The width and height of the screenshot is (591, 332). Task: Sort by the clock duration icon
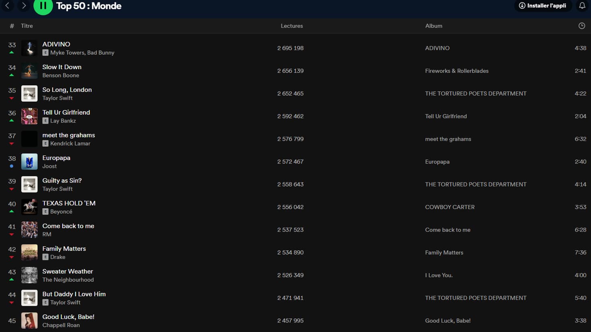click(x=582, y=26)
